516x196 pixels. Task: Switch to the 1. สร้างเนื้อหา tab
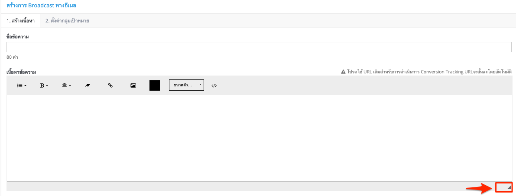click(20, 21)
